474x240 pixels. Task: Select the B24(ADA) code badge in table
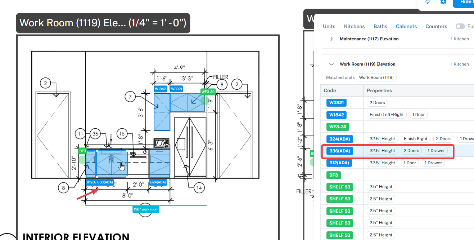(340, 139)
